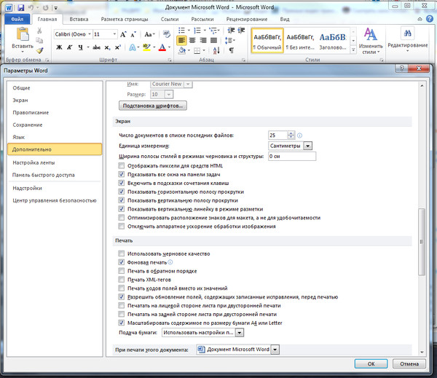Toggle 'Показывать вертикальную линейку в режиме разметки'
The height and width of the screenshot is (378, 437).
pyautogui.click(x=121, y=209)
